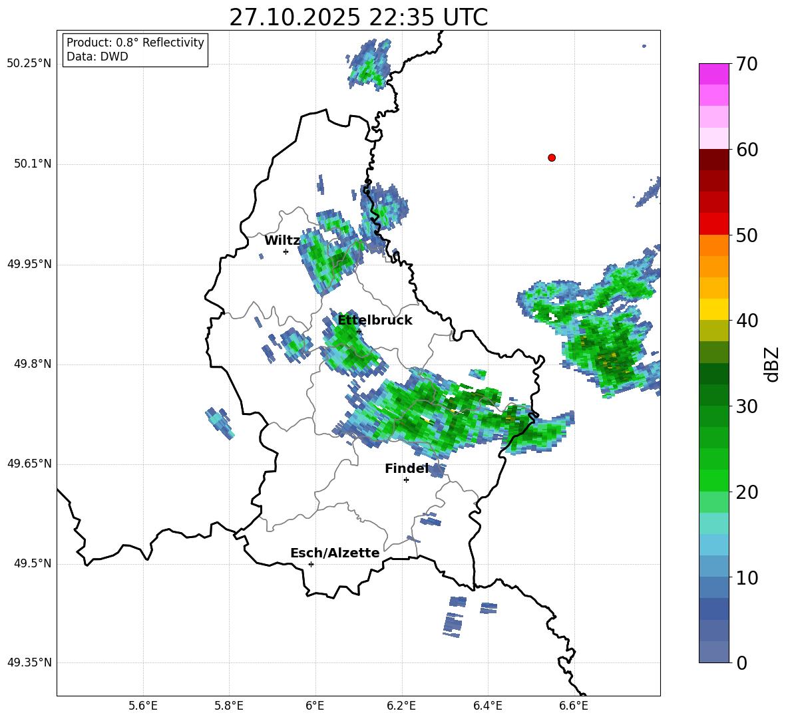Click the cross marker below Wiltz

(286, 251)
